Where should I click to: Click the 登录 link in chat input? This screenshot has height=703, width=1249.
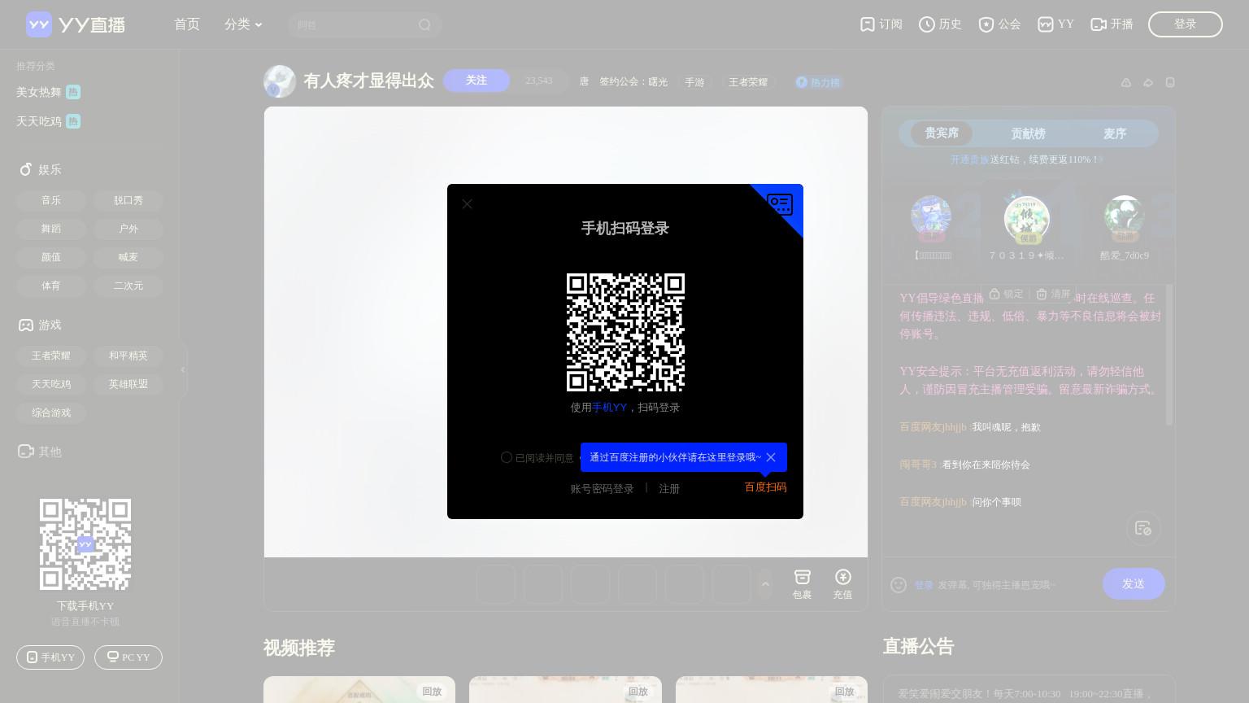pyautogui.click(x=924, y=585)
